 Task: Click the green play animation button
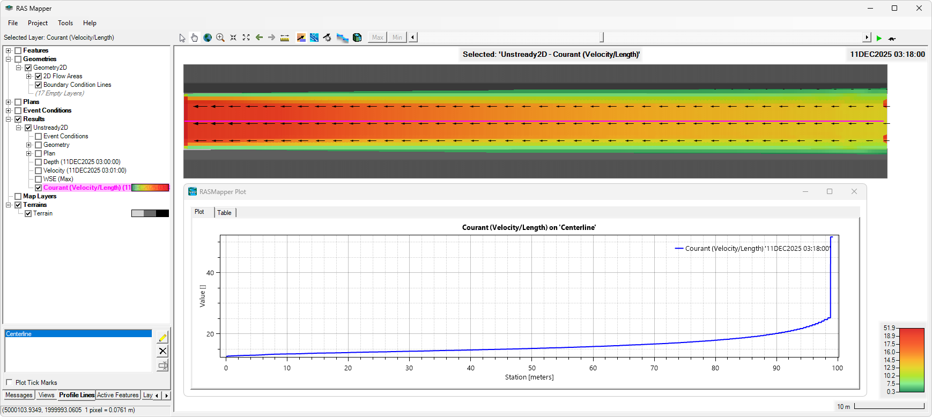(879, 38)
